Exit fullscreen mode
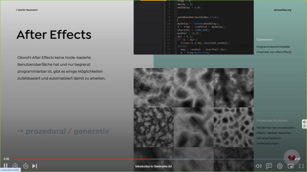 [301, 166]
